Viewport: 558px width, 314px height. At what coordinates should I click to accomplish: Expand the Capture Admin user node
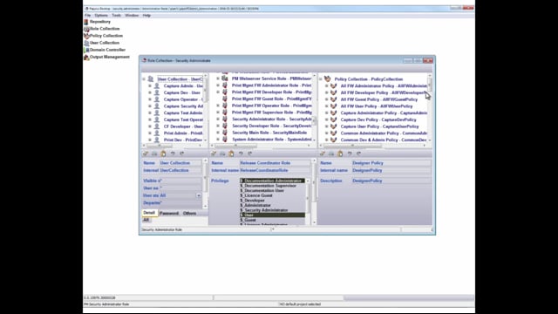(150, 85)
